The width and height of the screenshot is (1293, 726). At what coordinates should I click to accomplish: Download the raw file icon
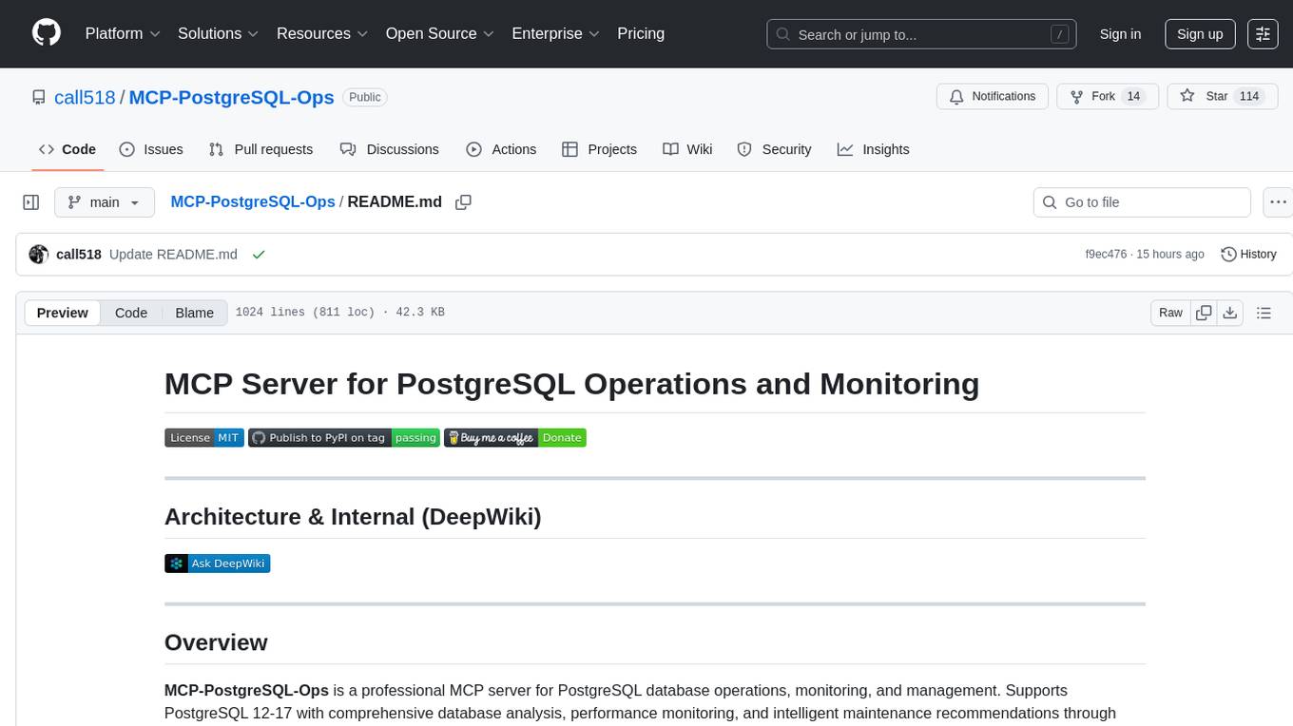click(1230, 313)
